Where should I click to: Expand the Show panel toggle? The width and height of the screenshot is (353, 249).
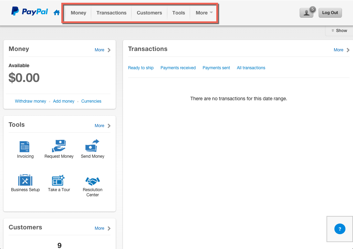point(339,31)
